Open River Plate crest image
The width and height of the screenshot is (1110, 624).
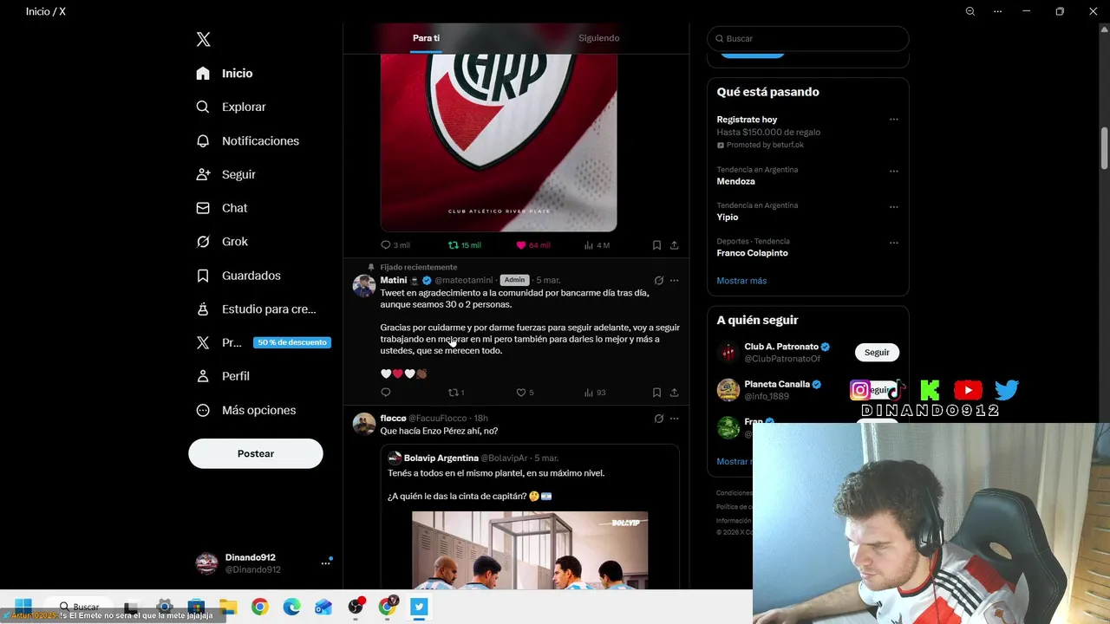[x=499, y=142]
